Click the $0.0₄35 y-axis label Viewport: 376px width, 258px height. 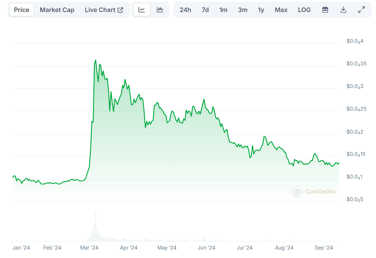tap(356, 64)
